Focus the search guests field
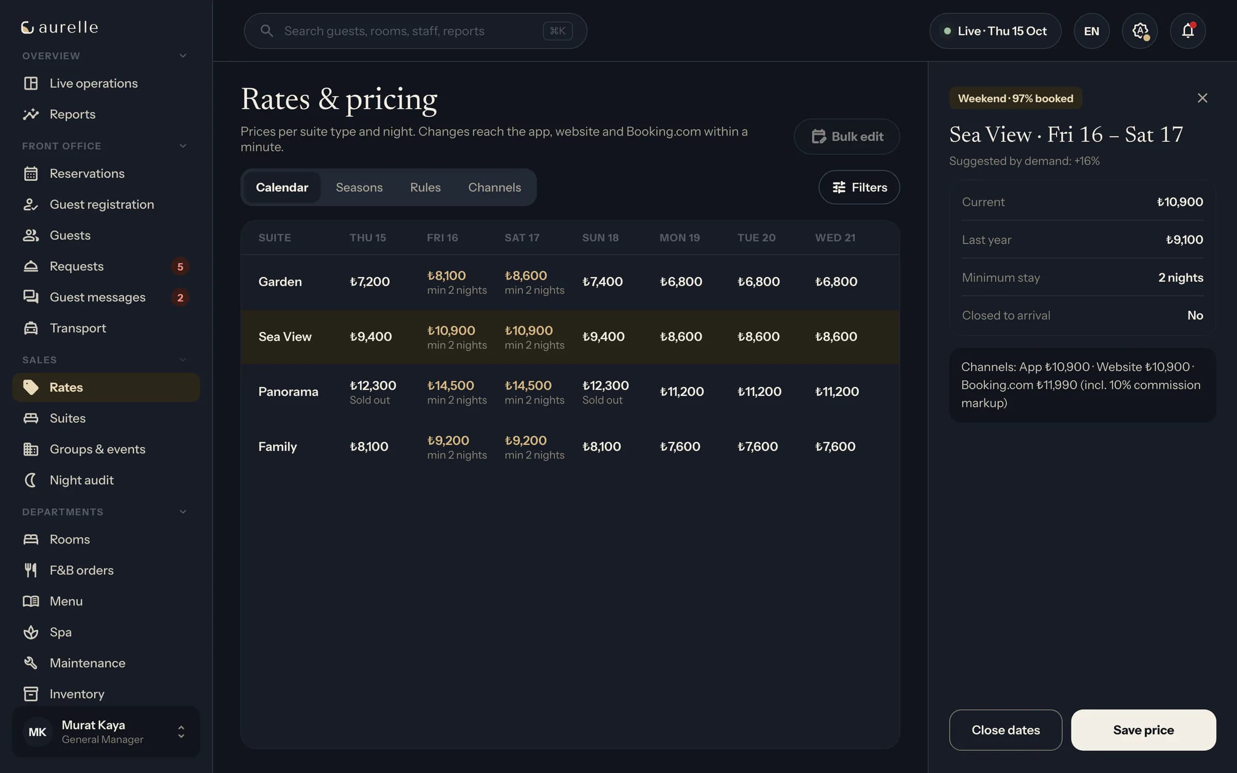 pyautogui.click(x=415, y=31)
